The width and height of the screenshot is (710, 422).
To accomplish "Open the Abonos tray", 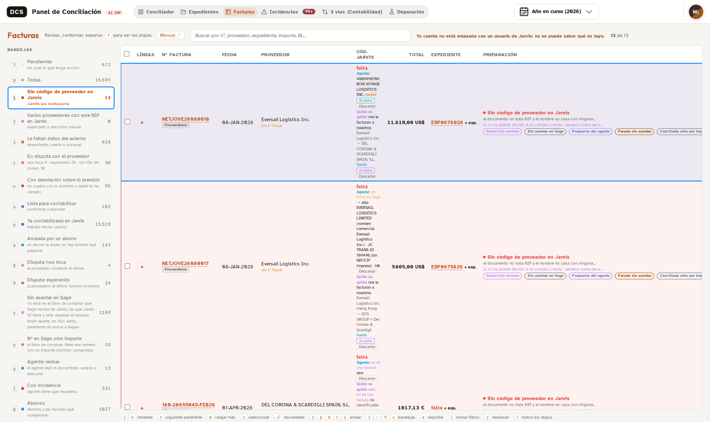I will [x=61, y=409].
